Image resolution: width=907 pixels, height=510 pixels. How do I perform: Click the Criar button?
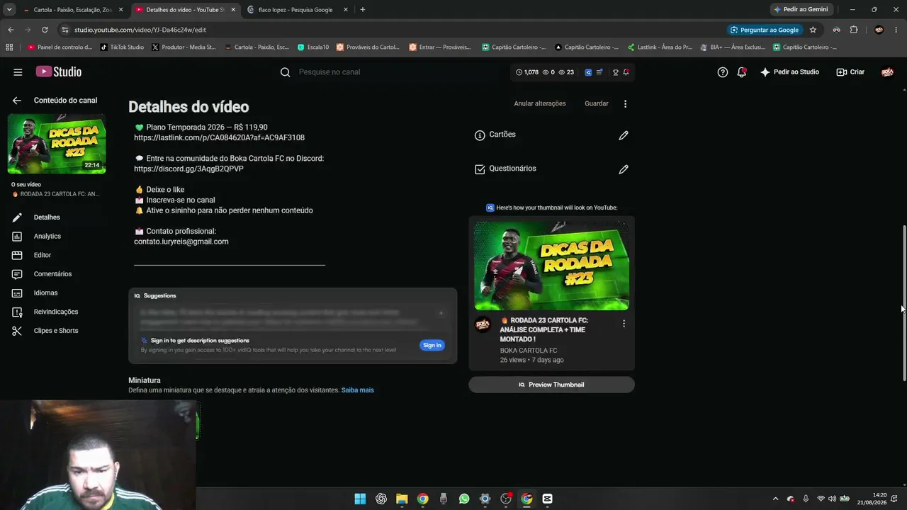[850, 72]
